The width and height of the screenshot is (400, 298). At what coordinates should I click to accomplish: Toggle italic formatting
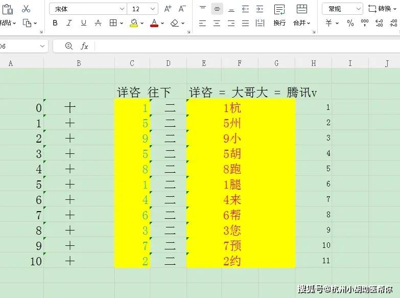coord(69,23)
